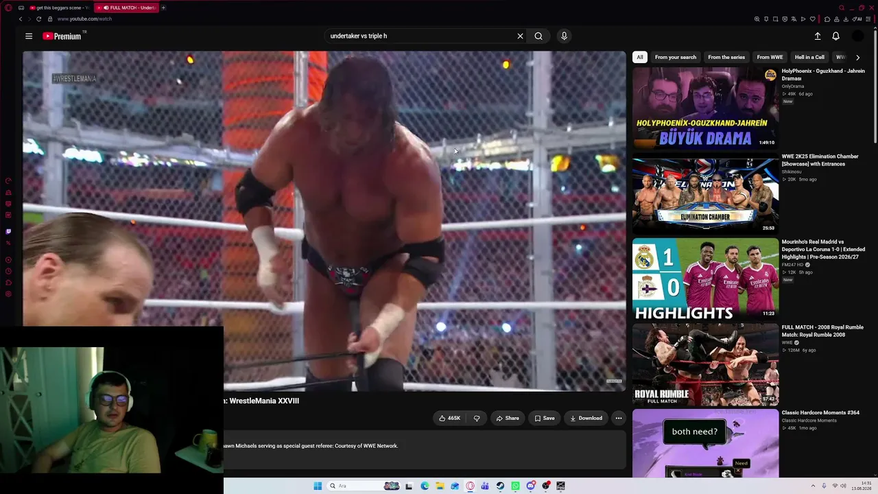Viewport: 878px width, 494px height.
Task: Select the "Hell in a Cell" chip
Action: [x=809, y=58]
